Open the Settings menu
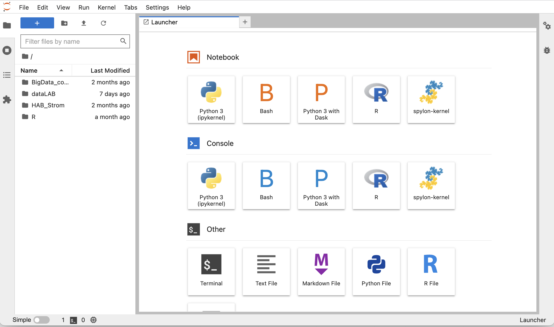Screen dimensions: 554x327 click(157, 8)
